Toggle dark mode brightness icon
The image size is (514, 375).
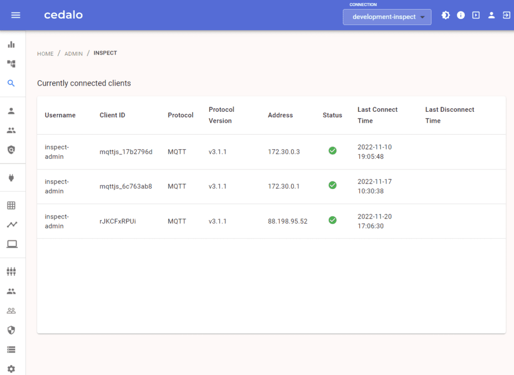point(446,16)
